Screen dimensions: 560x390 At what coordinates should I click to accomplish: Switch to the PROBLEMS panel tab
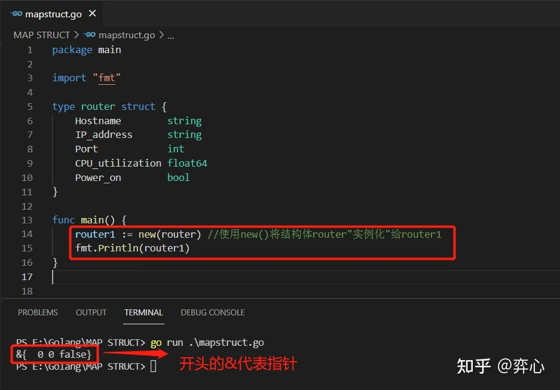pyautogui.click(x=38, y=312)
